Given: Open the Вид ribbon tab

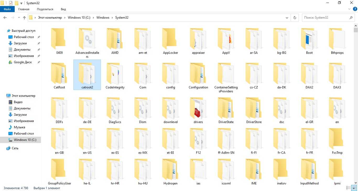Looking at the screenshot, I should pyautogui.click(x=63, y=9).
